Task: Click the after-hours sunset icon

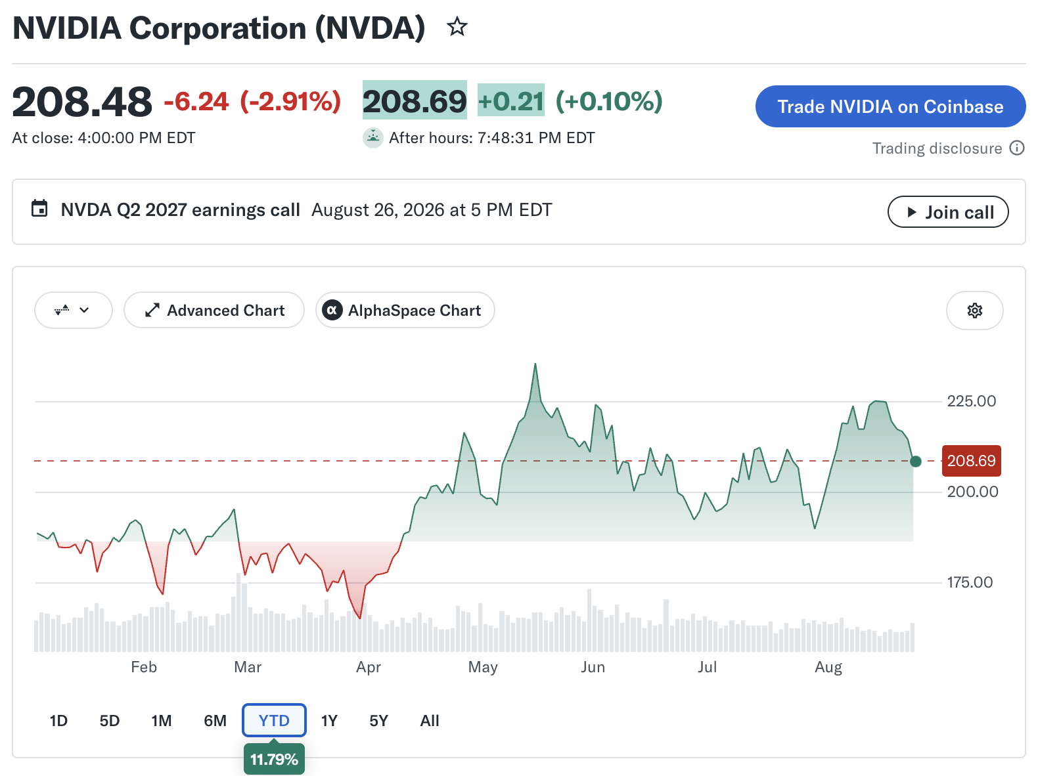Action: (x=373, y=138)
